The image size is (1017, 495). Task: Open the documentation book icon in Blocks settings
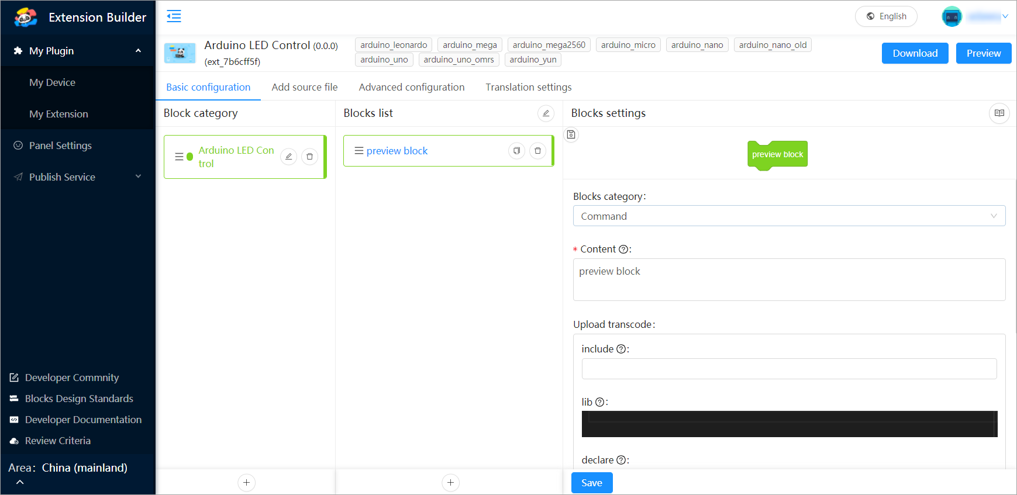pos(999,113)
